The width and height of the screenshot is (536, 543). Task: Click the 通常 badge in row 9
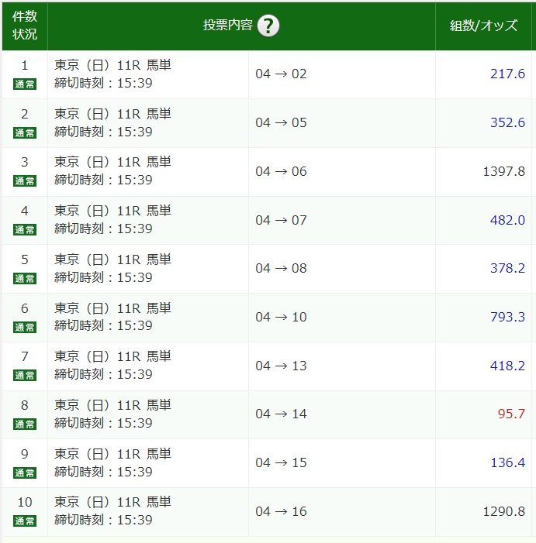[25, 473]
